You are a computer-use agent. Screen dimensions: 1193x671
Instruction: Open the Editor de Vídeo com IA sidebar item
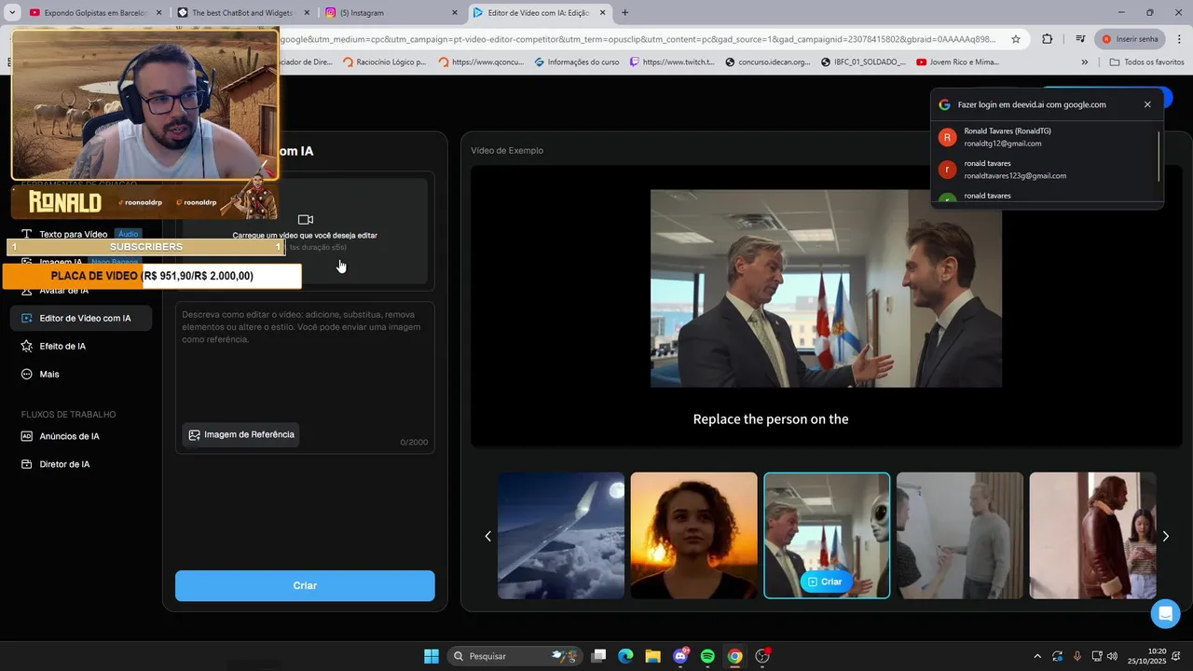[x=81, y=318]
